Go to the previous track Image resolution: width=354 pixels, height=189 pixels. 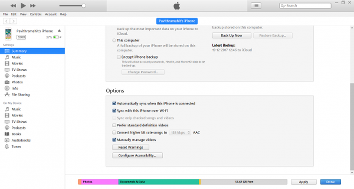(13, 6)
